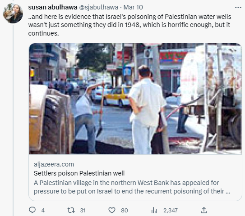This screenshot has width=245, height=216.
Task: Open the three-dot more options menu
Action: 238,8
